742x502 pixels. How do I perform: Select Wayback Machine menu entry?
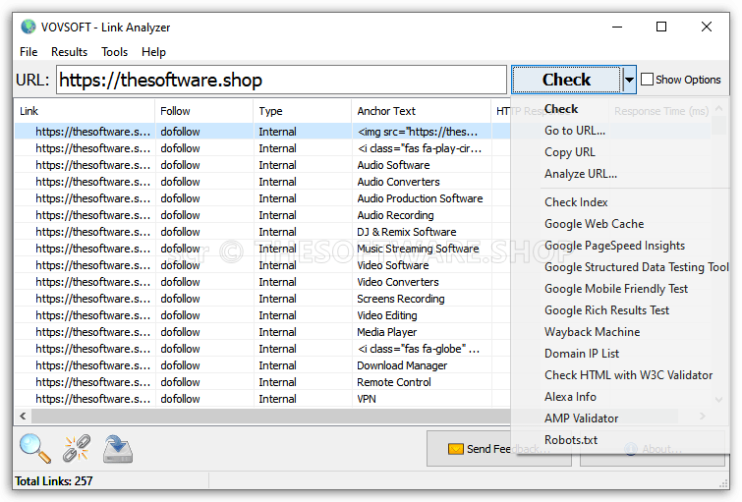click(592, 332)
